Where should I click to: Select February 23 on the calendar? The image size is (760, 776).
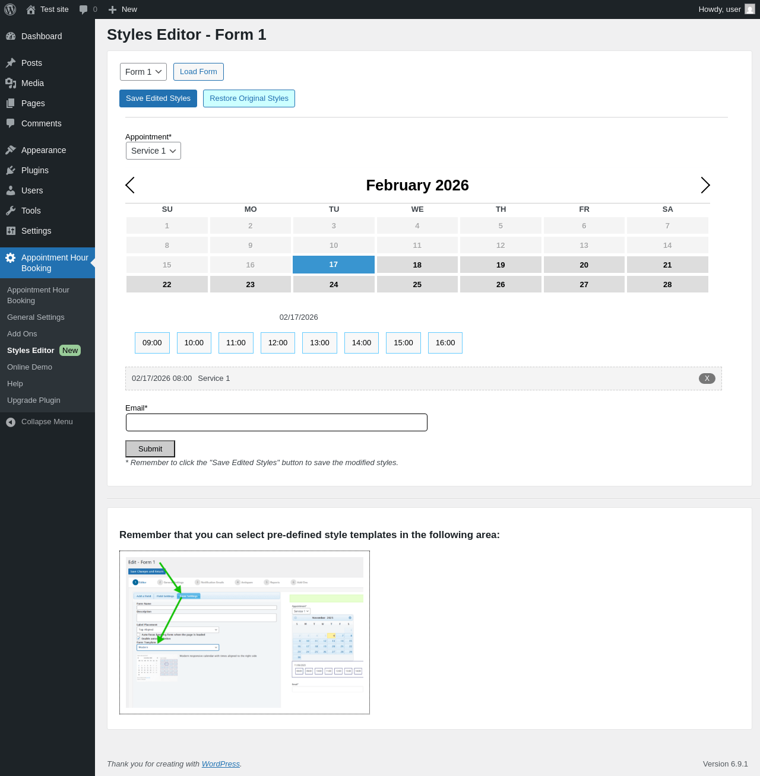251,285
